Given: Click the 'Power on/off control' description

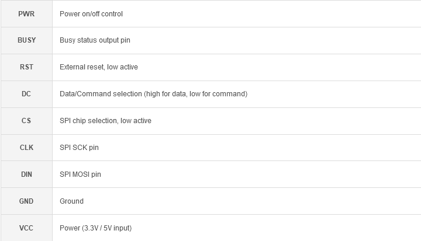Looking at the screenshot, I should (x=91, y=14).
